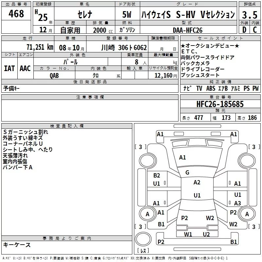Click P2 on rear bumper left

[x=161, y=242]
